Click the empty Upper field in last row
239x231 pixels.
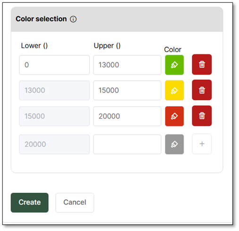[x=127, y=144]
